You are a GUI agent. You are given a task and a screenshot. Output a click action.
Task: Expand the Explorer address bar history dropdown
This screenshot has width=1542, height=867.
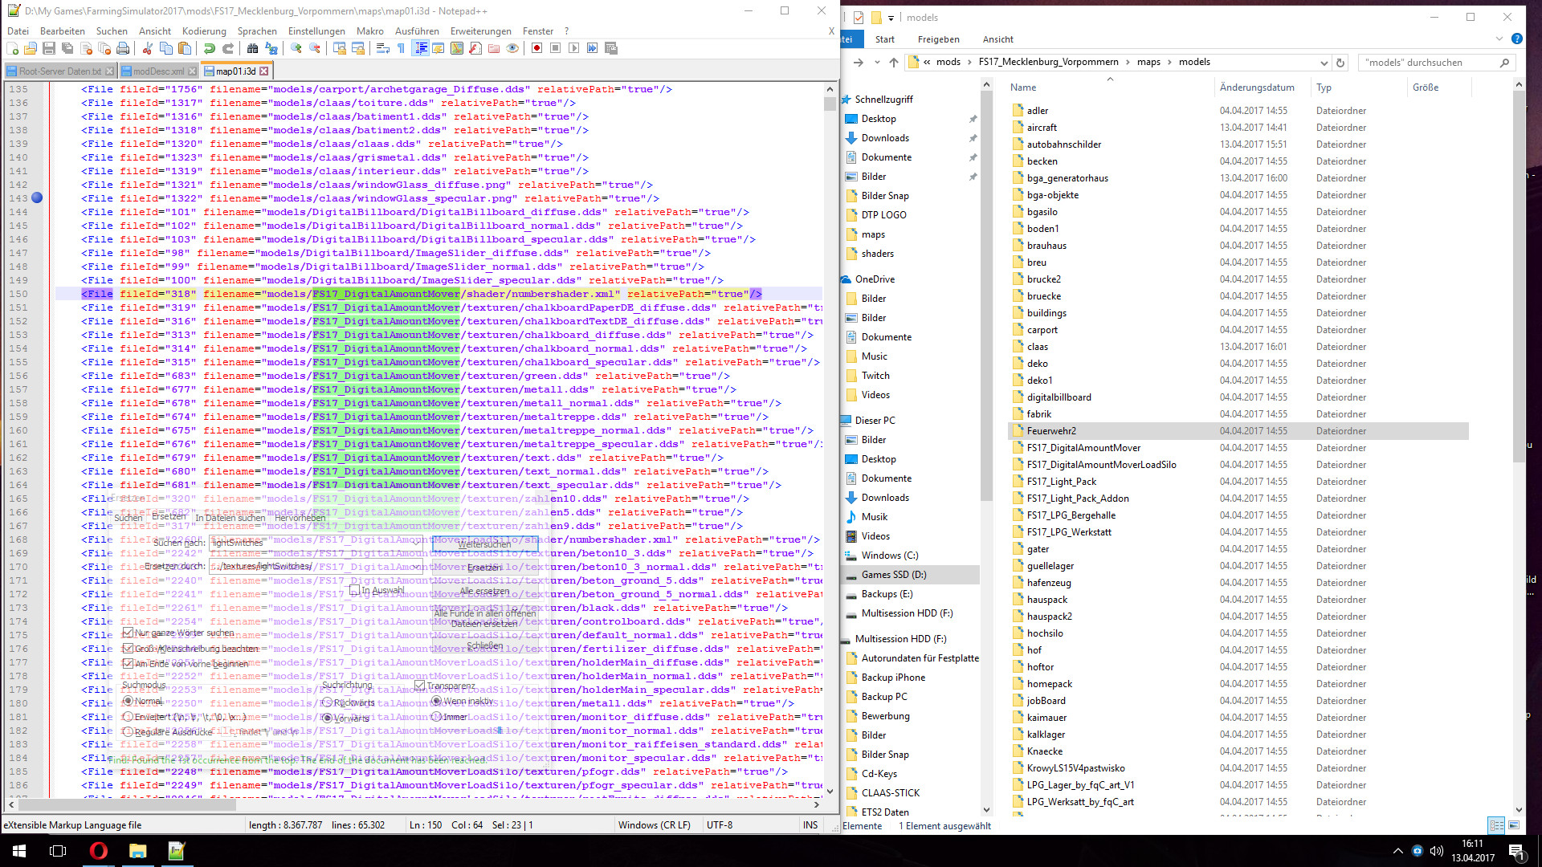tap(1324, 63)
